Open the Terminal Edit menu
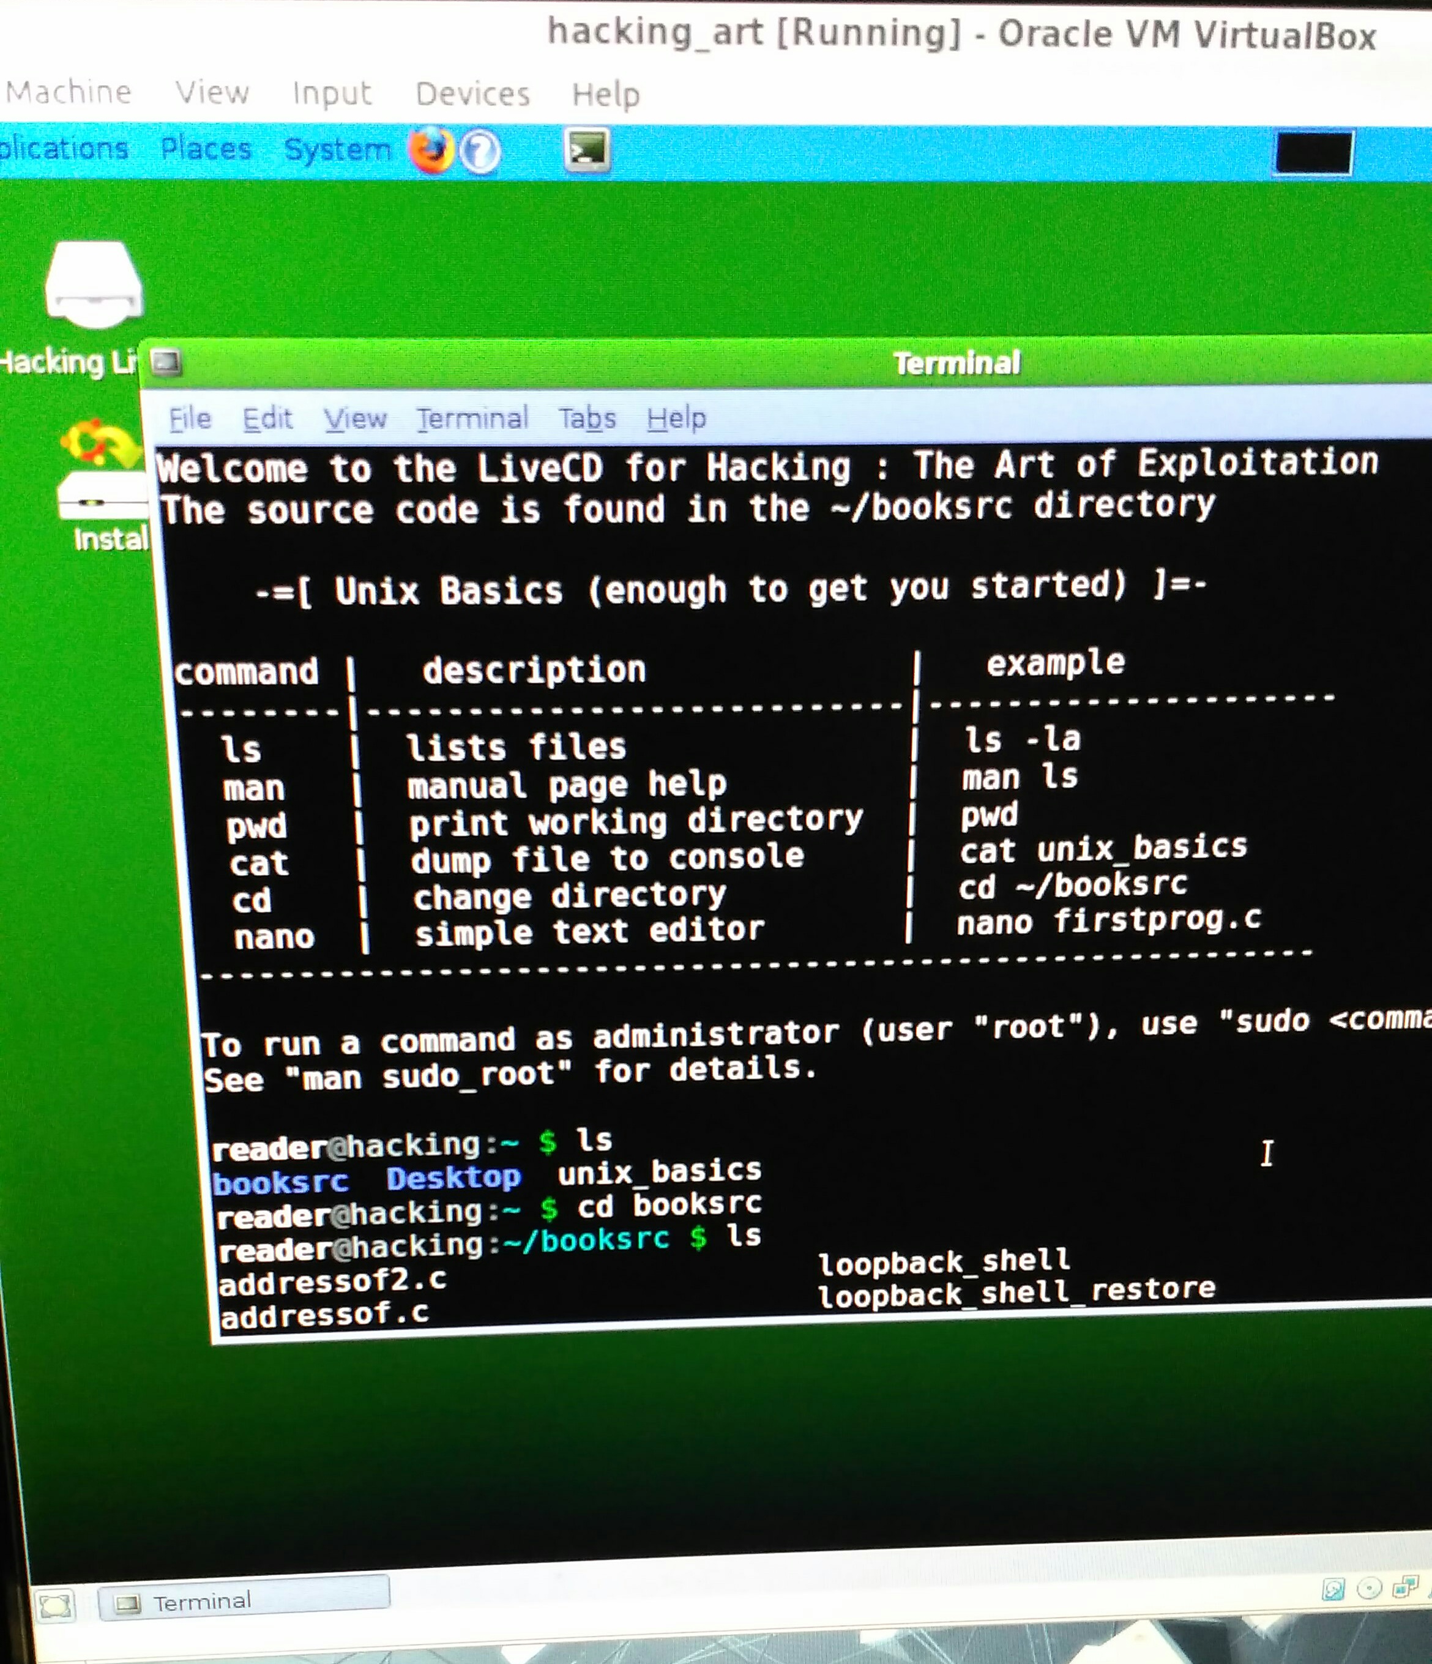1432x1664 pixels. (267, 419)
